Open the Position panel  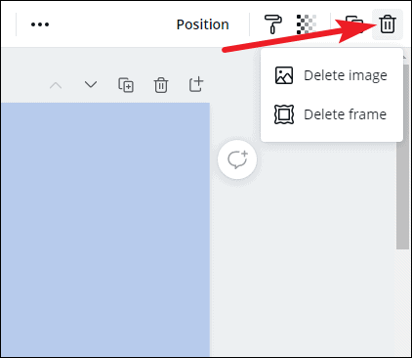[x=202, y=24]
